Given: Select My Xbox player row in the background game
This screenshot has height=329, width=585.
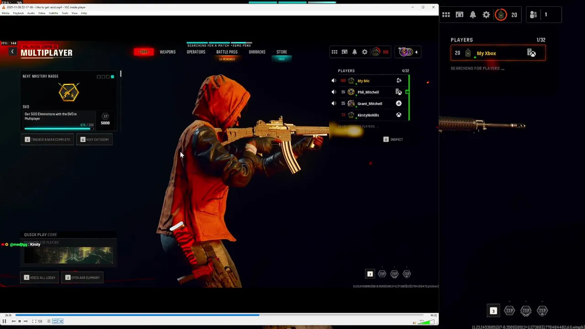Looking at the screenshot, I should pos(498,53).
